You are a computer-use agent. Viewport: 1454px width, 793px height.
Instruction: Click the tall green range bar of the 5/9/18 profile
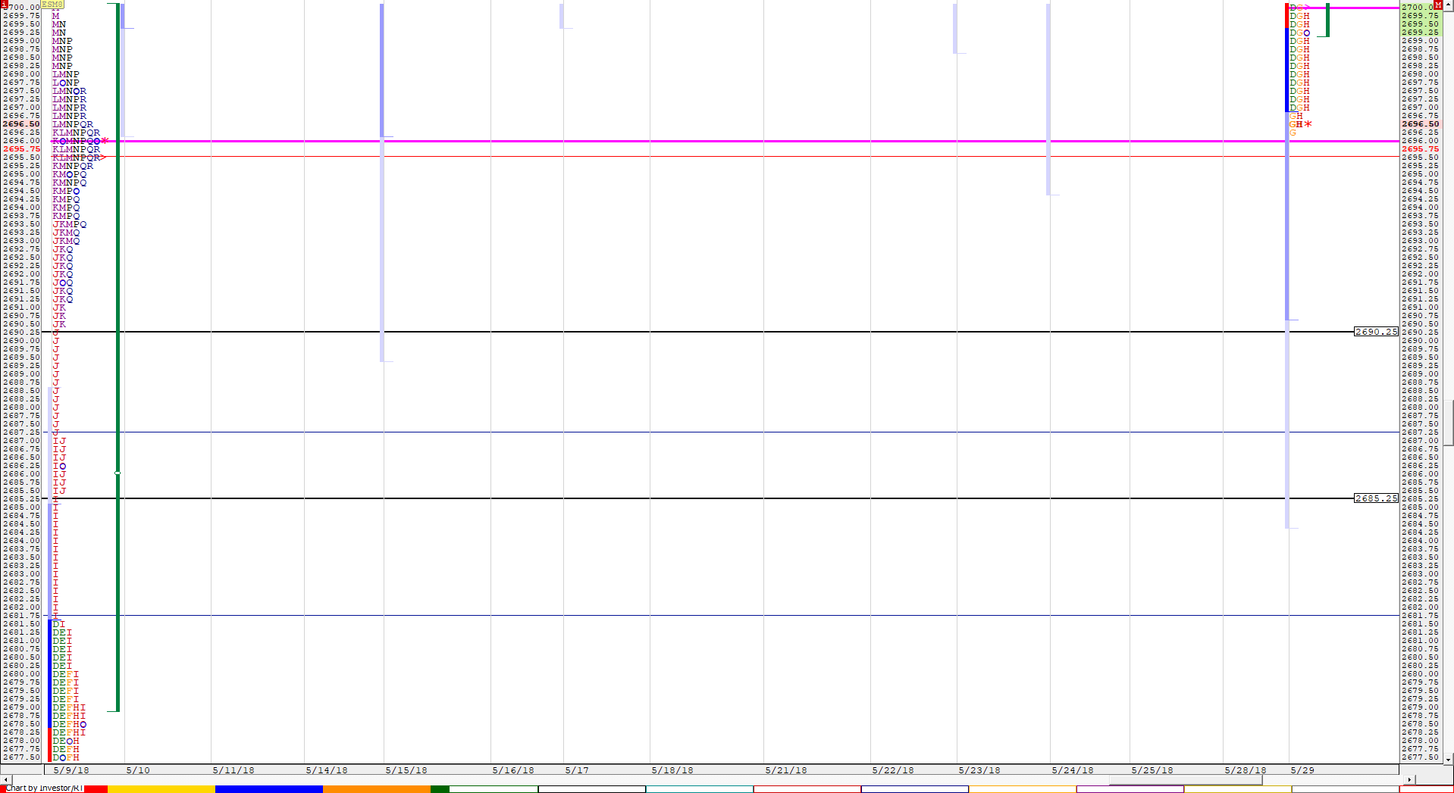pyautogui.click(x=118, y=357)
